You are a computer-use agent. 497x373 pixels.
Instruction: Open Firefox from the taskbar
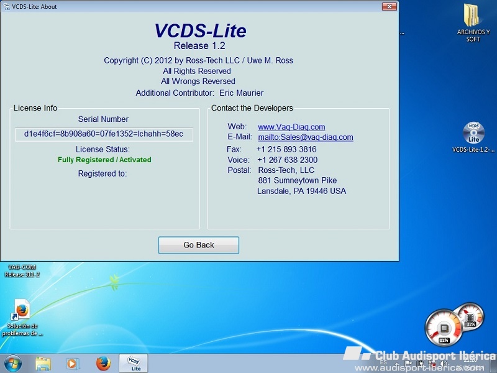point(103,364)
